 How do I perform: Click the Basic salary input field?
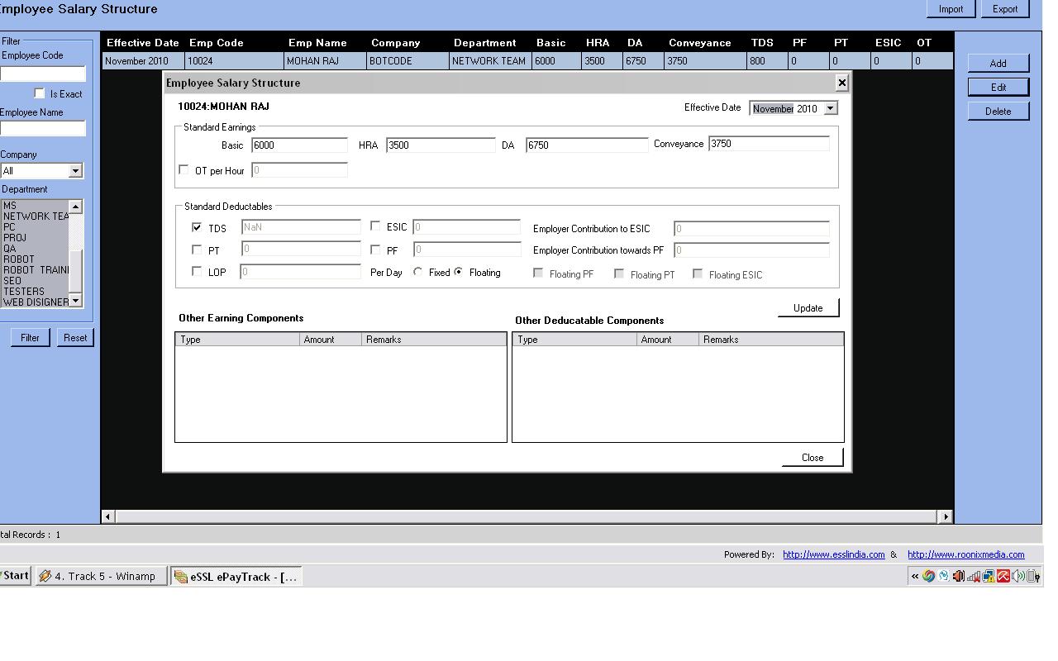[299, 145]
